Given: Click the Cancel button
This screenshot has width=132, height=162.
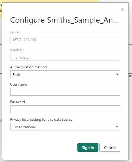Looking at the screenshot, I should click(x=110, y=148).
